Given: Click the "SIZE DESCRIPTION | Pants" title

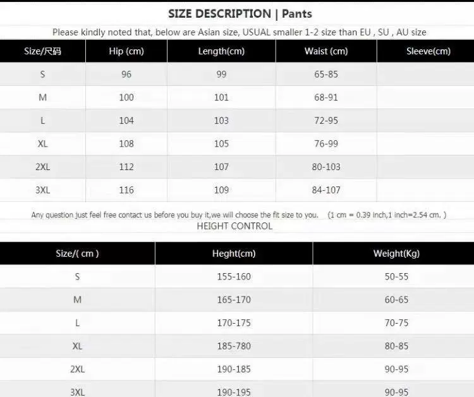Looking at the screenshot, I should coord(240,13).
